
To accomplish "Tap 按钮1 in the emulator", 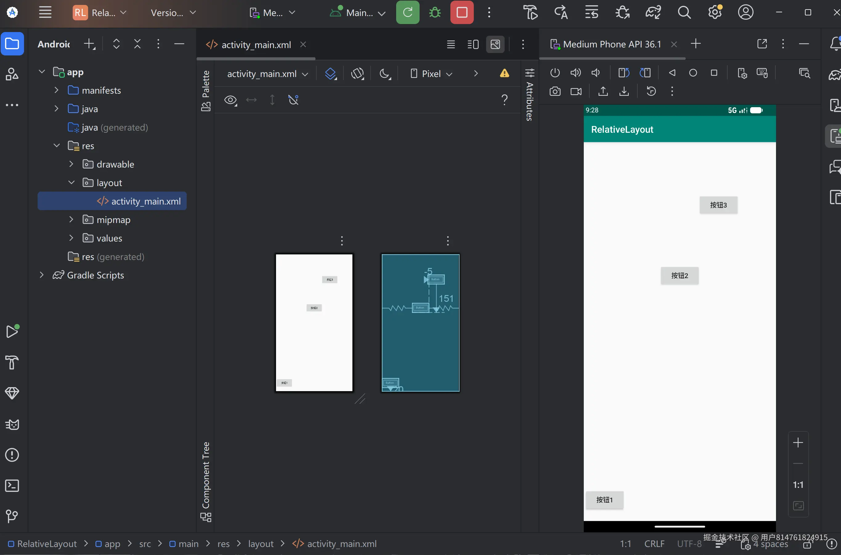I will click(x=604, y=500).
